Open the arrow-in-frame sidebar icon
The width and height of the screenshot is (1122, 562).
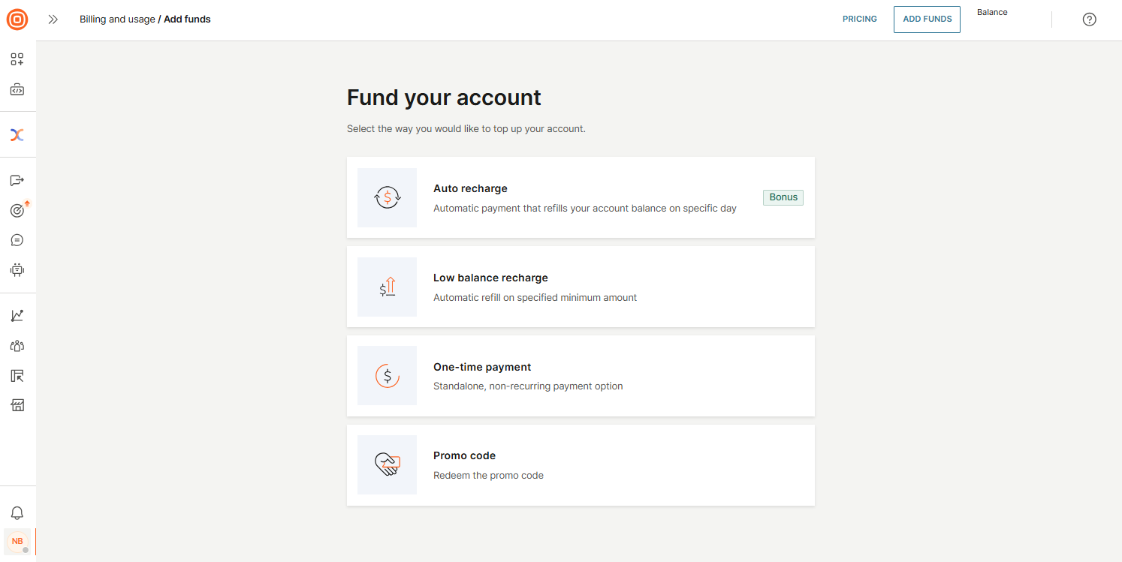17,376
